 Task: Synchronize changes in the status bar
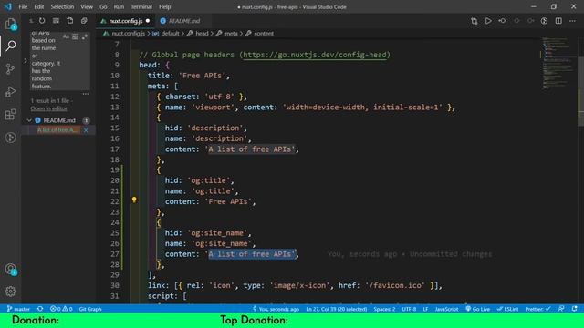coord(40,309)
